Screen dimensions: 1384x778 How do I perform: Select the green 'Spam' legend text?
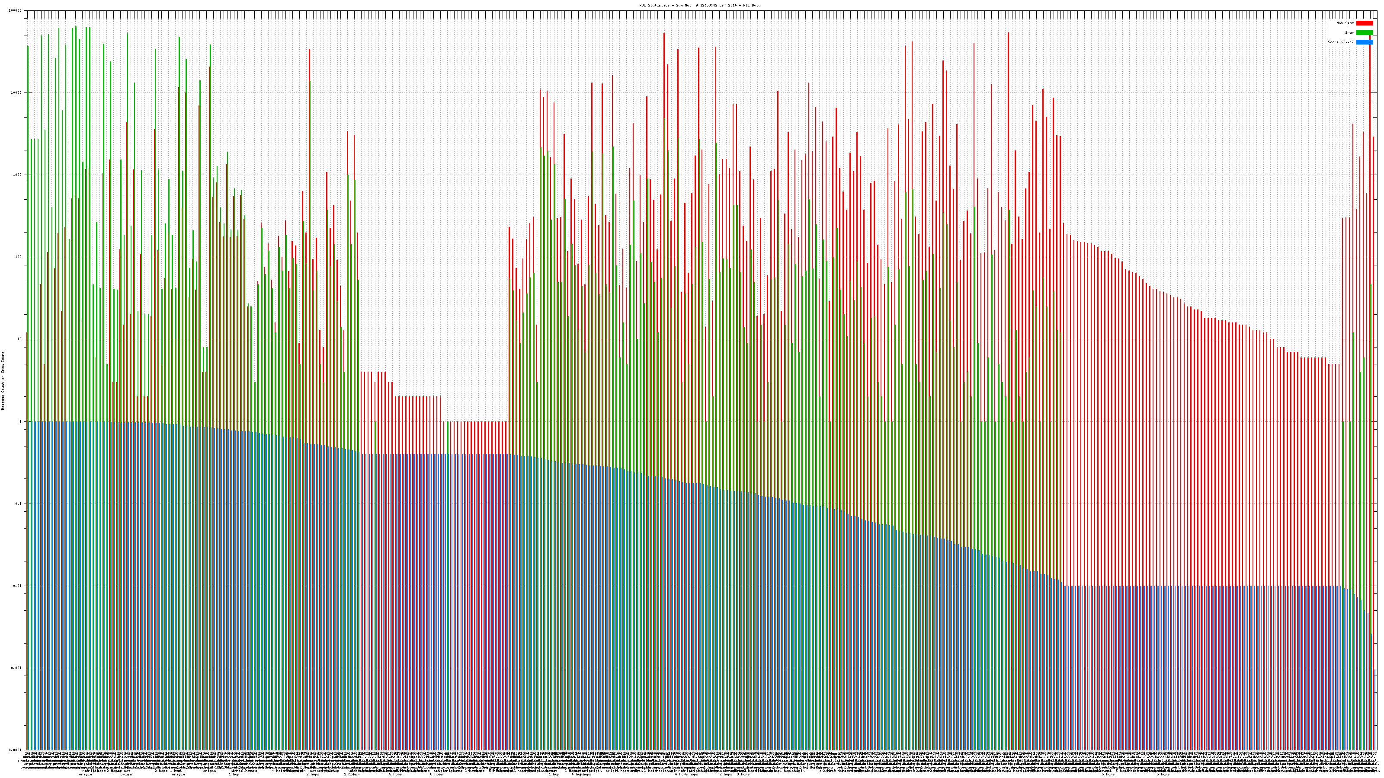1349,33
